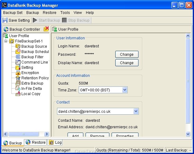Click the Backup Schedule clock icon

(18, 51)
